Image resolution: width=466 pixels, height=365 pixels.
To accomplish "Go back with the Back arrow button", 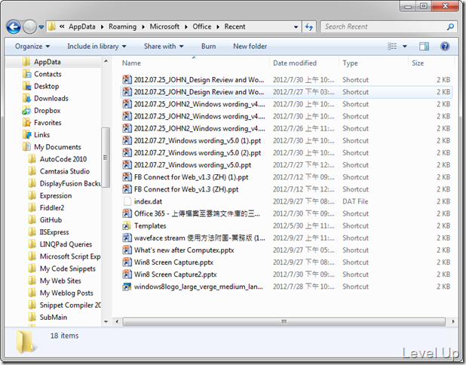I will pos(14,27).
